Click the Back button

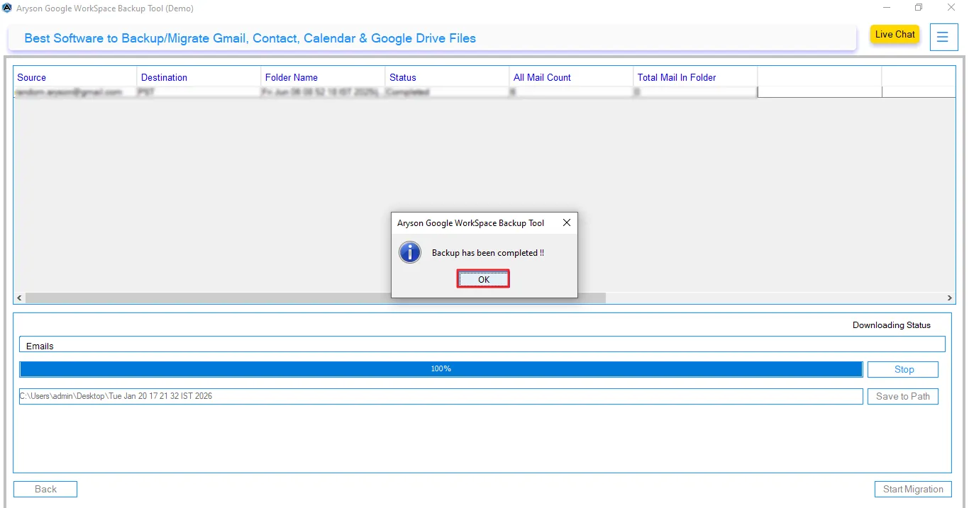45,489
